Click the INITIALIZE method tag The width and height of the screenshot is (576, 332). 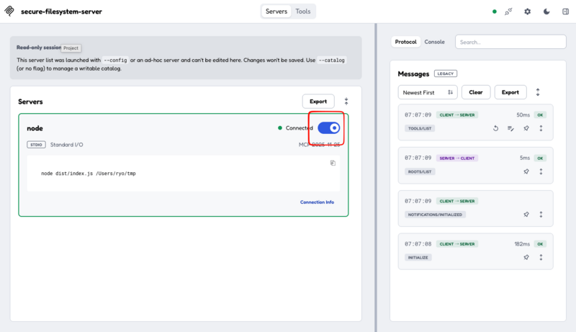418,257
